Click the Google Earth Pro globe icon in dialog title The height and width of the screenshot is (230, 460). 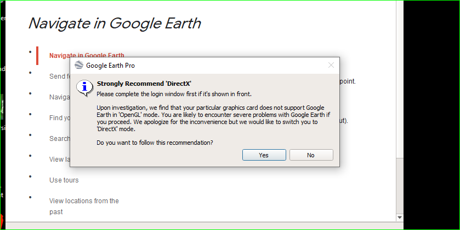79,65
